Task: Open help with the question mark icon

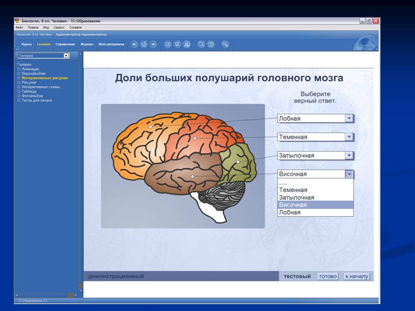Action: click(211, 44)
